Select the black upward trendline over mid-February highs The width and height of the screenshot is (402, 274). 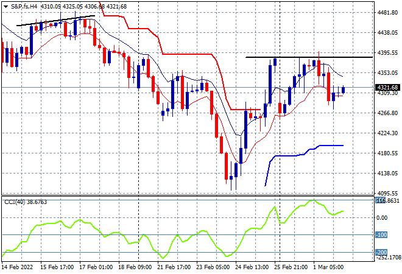55,21
